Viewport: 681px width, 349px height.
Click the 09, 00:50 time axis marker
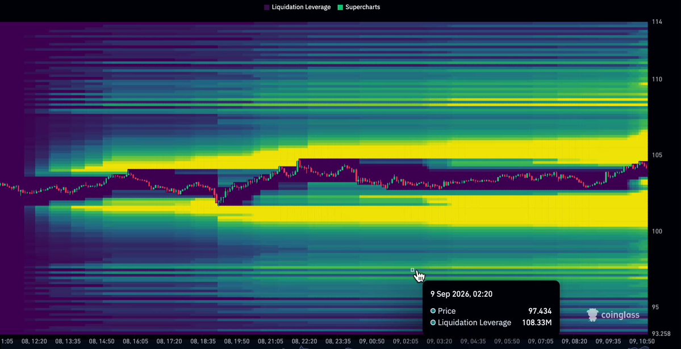click(x=372, y=342)
